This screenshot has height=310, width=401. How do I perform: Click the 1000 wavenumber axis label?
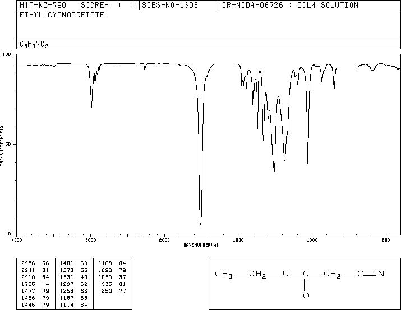coord(312,240)
